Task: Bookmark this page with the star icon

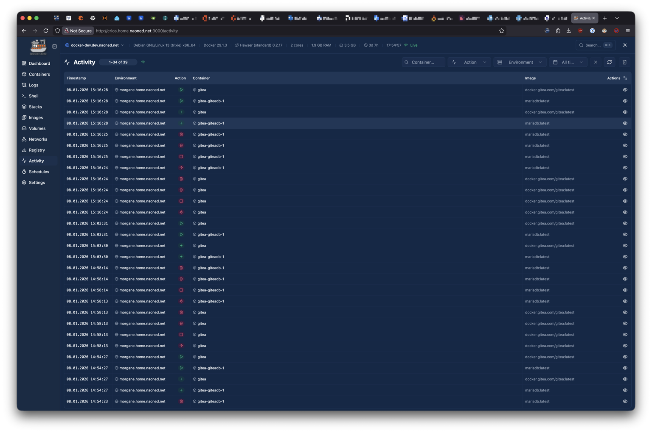Action: pos(502,31)
